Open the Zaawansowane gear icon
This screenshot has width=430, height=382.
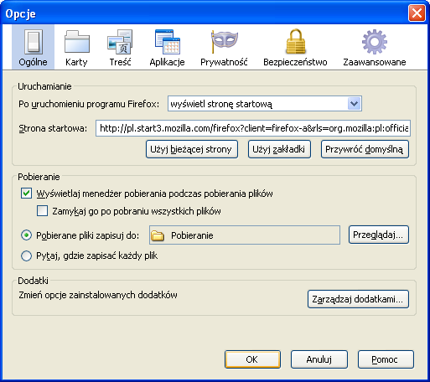[375, 42]
